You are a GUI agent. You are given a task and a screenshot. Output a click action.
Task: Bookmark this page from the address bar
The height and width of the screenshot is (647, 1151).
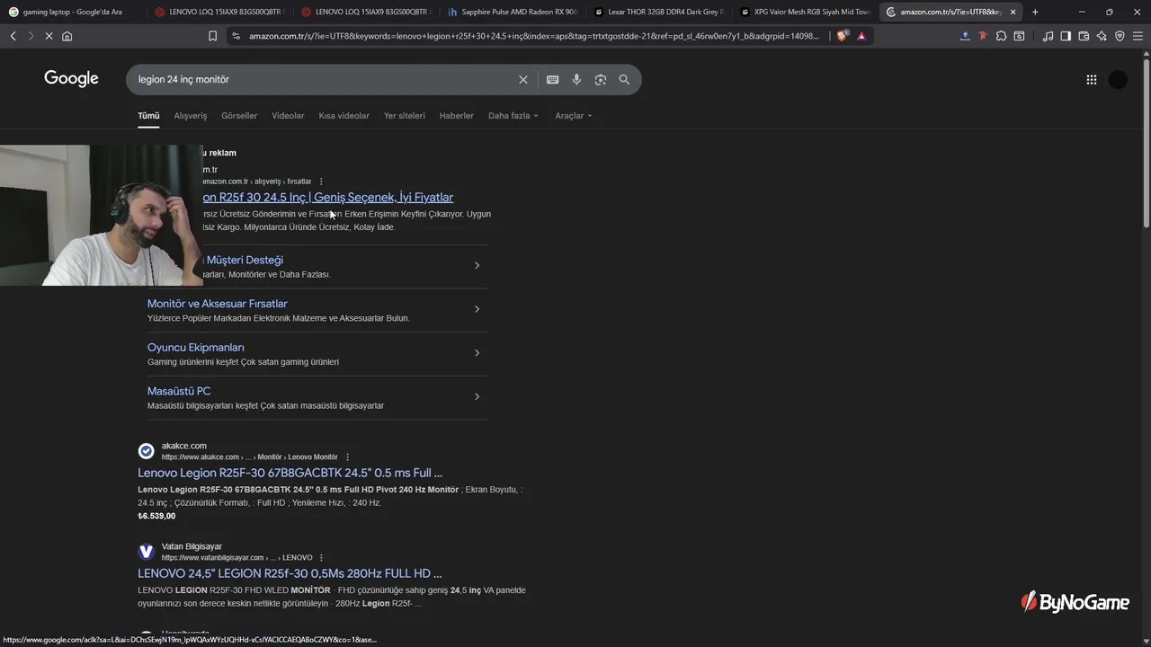tap(212, 36)
